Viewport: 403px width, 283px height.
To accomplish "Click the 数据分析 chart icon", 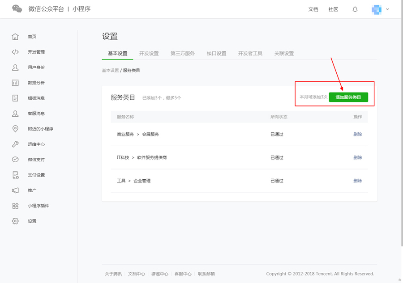I will 15,83.
